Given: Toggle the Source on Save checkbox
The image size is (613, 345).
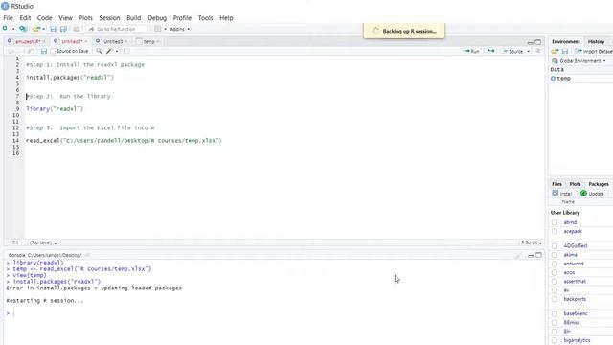Looking at the screenshot, I should point(53,51).
